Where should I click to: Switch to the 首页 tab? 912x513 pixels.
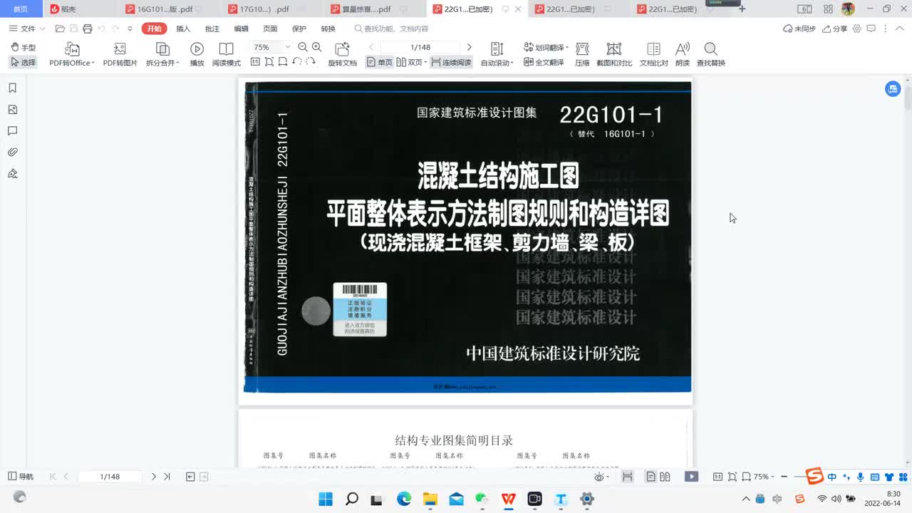pyautogui.click(x=21, y=9)
